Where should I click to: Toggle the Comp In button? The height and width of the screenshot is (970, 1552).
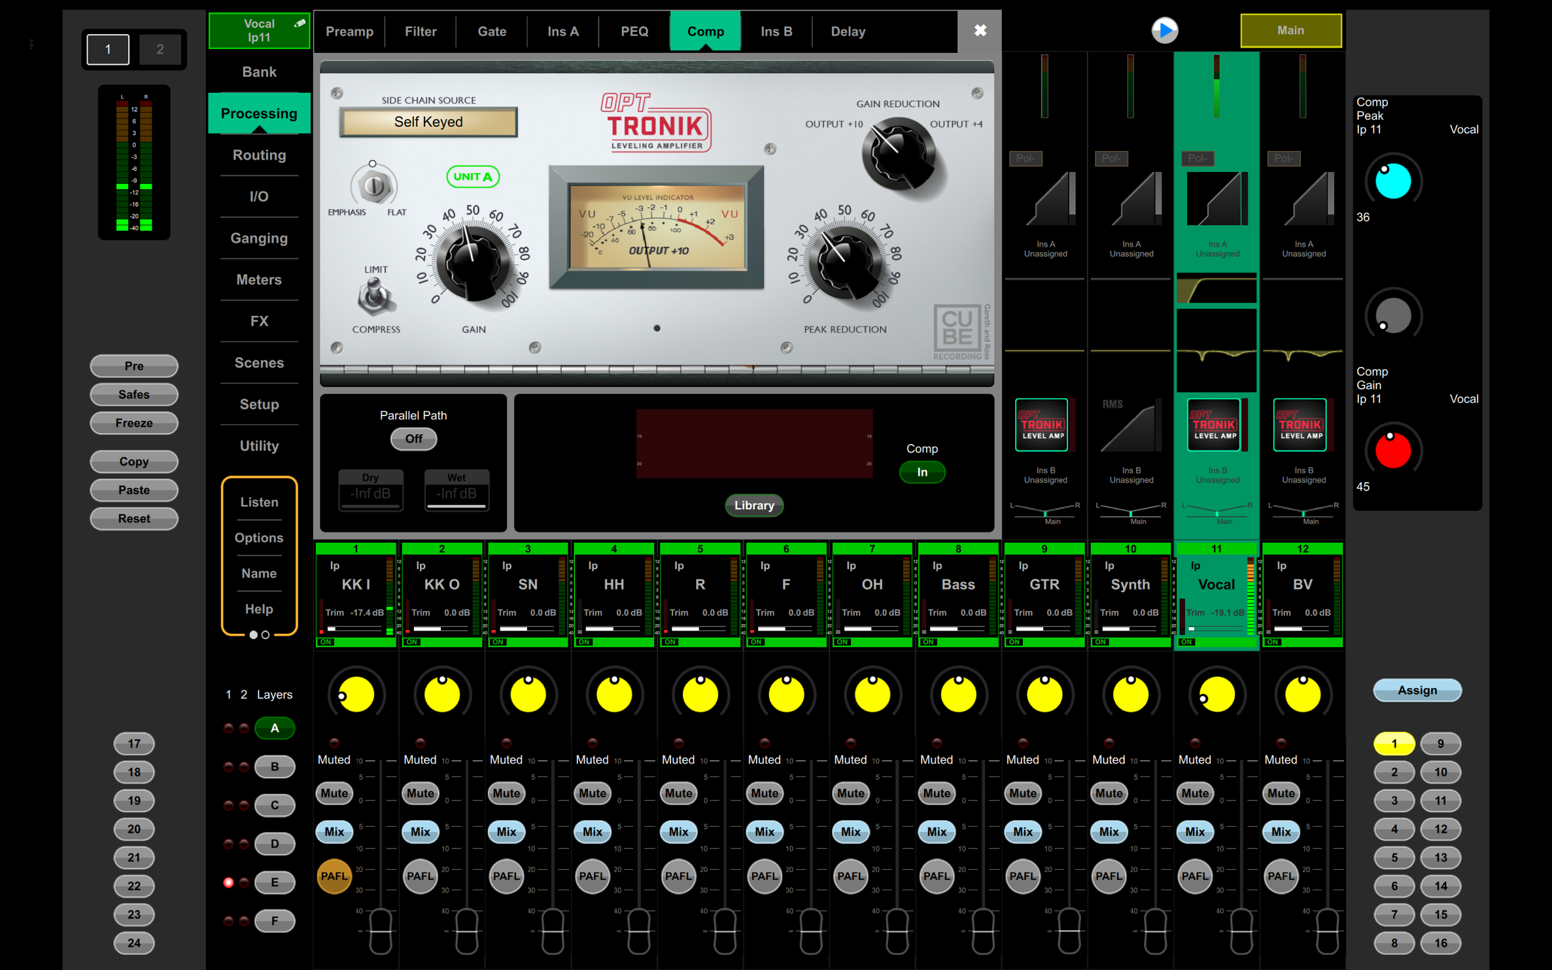pos(922,472)
